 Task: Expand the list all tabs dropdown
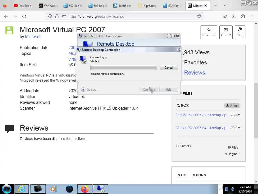pos(225,6)
